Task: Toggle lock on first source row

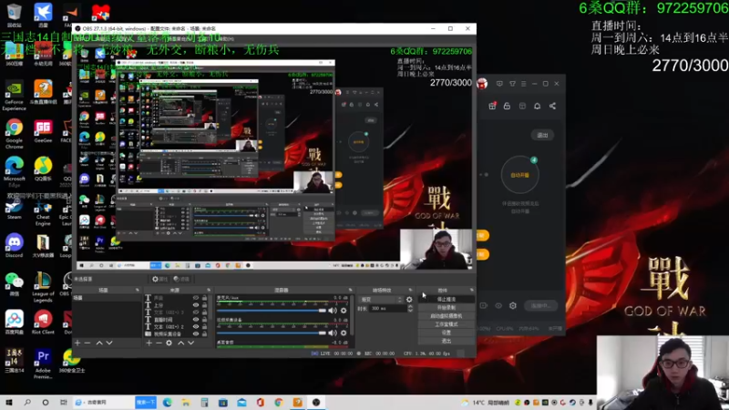Action: tap(204, 298)
